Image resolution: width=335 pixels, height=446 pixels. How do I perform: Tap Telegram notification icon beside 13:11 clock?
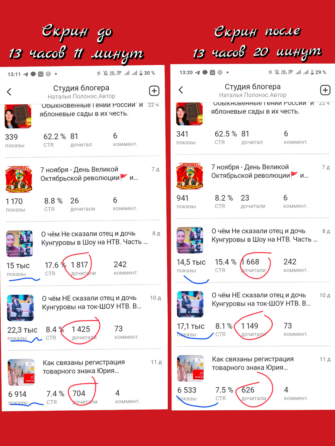(x=26, y=74)
